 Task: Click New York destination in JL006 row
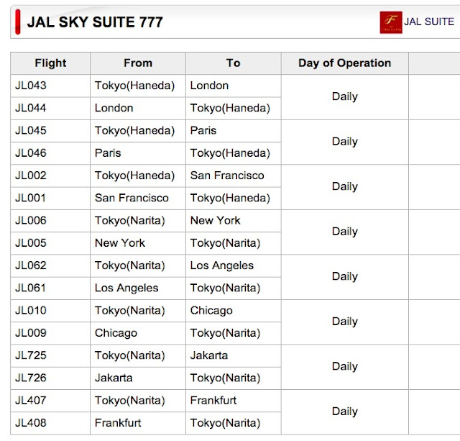[216, 220]
